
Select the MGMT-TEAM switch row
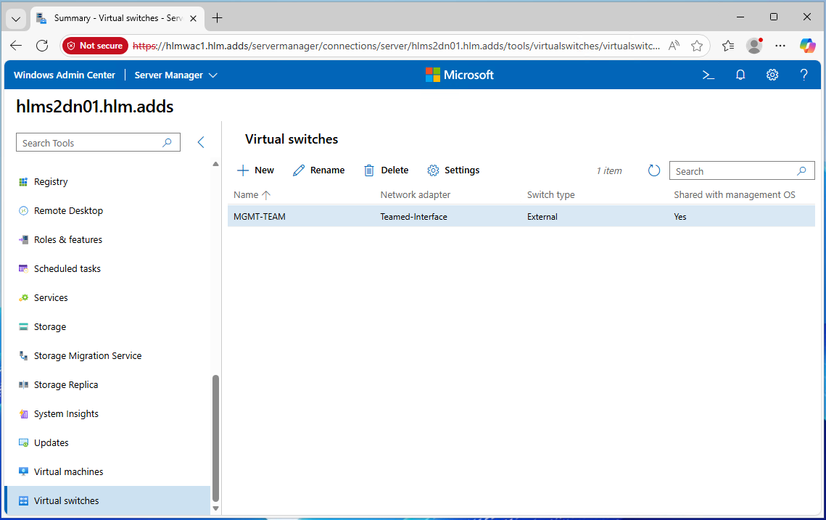click(435, 216)
